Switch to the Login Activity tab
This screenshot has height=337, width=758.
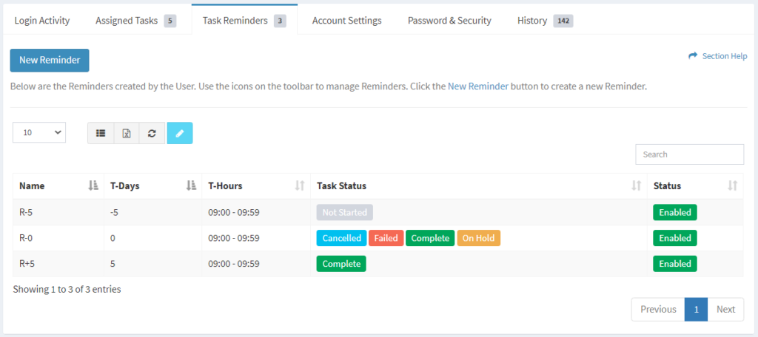click(42, 21)
